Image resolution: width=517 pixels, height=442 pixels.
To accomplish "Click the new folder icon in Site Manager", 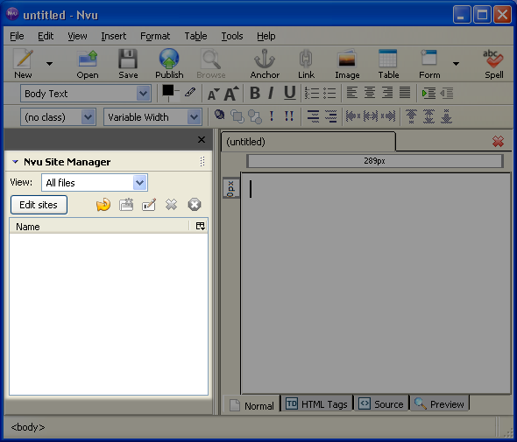I will pyautogui.click(x=126, y=205).
